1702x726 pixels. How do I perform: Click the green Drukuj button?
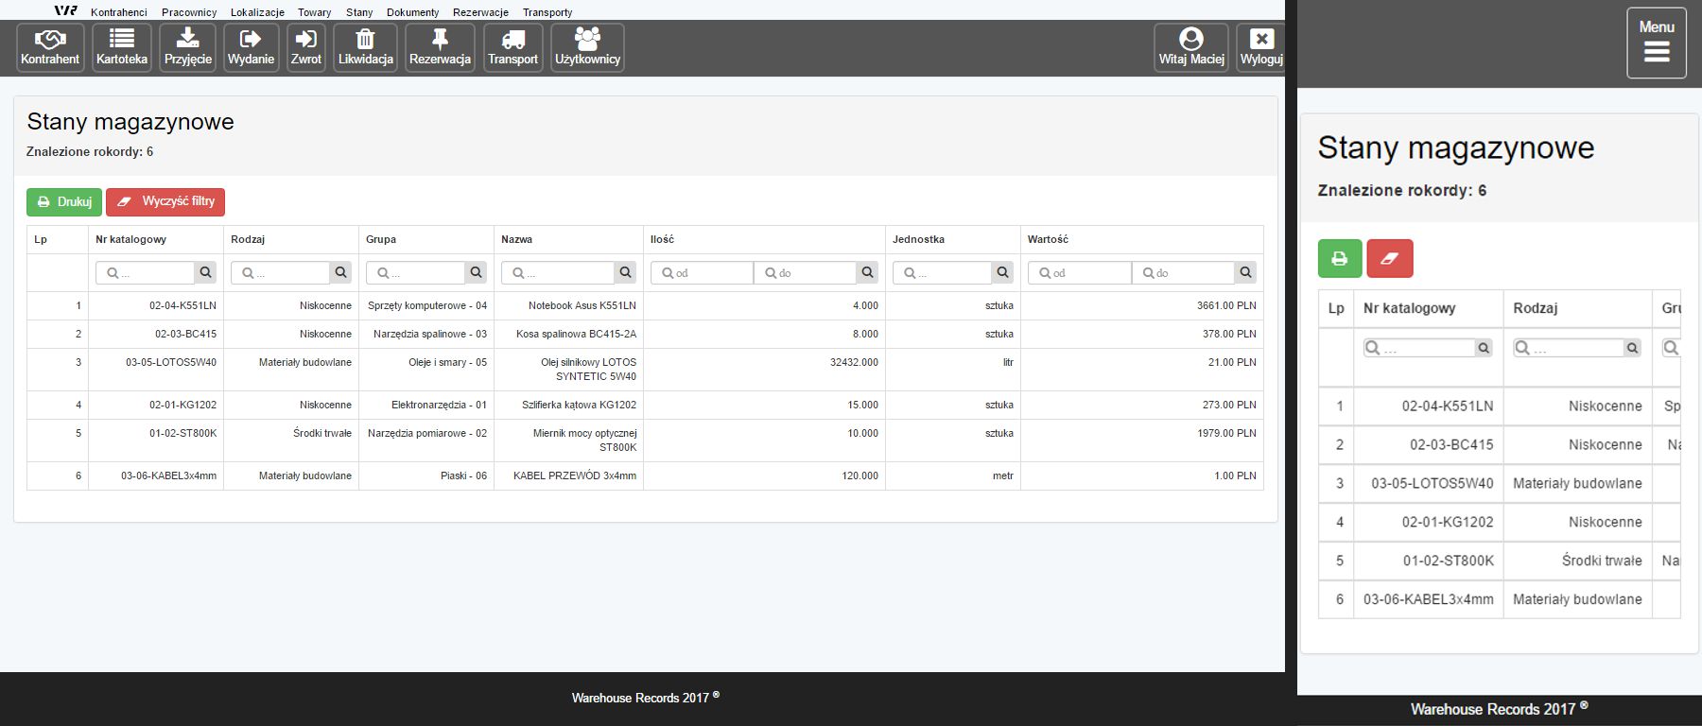click(x=64, y=201)
